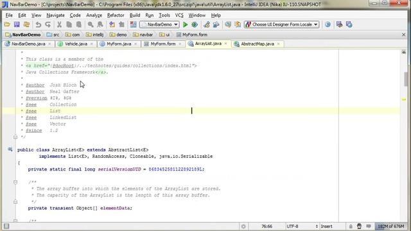
Task: Open the Navigate menu
Action: tap(55, 15)
